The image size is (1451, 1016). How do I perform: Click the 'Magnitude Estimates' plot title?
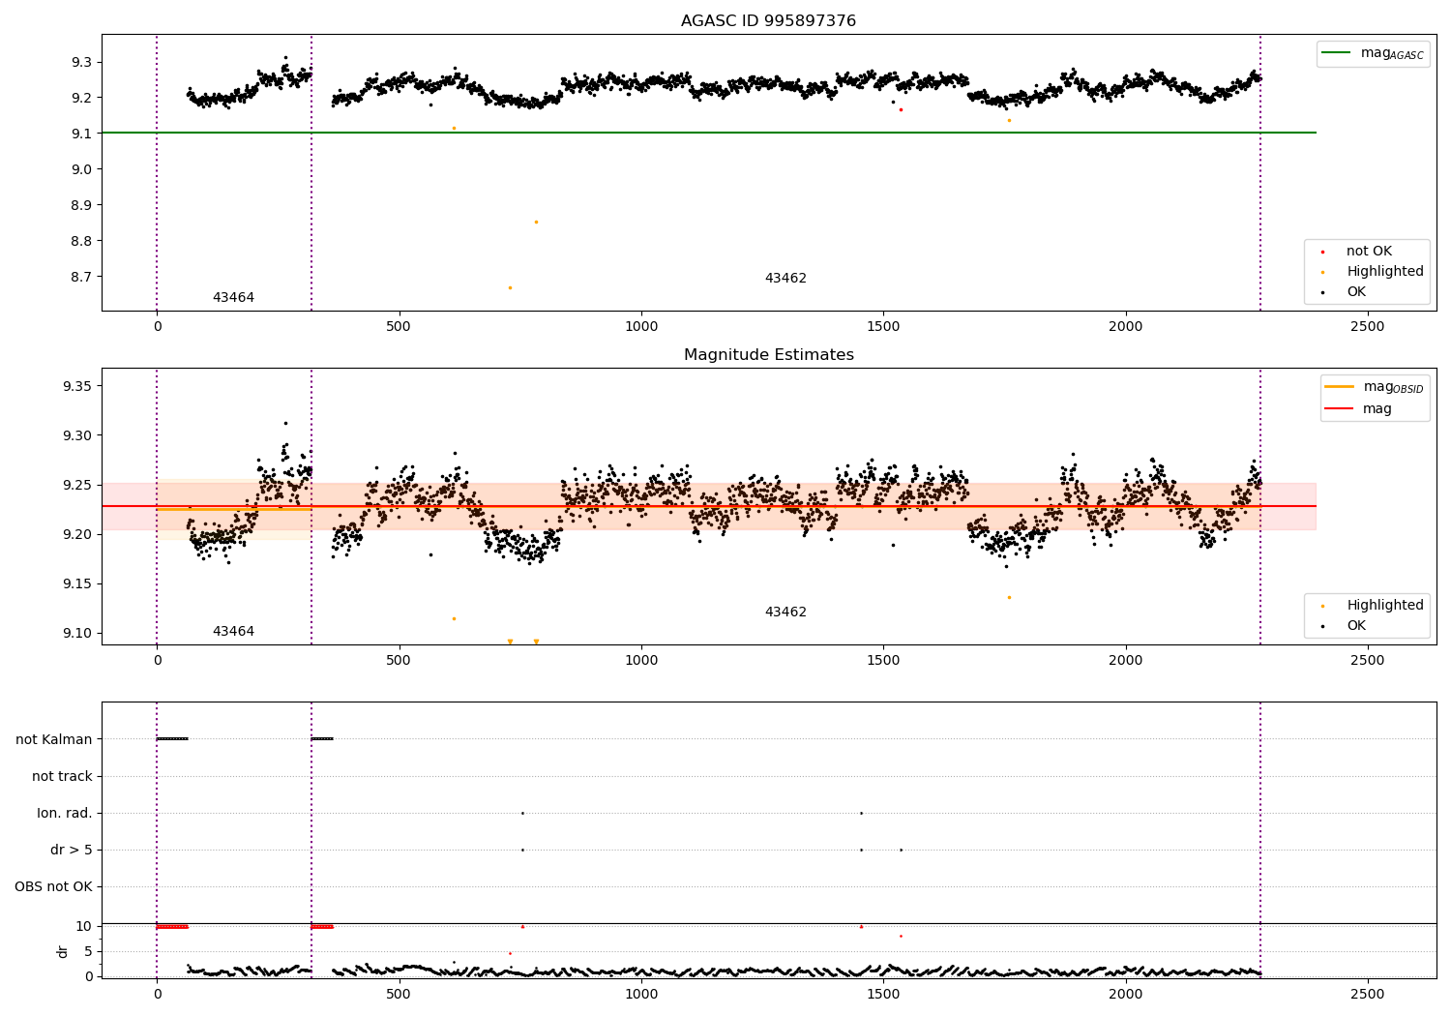(768, 355)
